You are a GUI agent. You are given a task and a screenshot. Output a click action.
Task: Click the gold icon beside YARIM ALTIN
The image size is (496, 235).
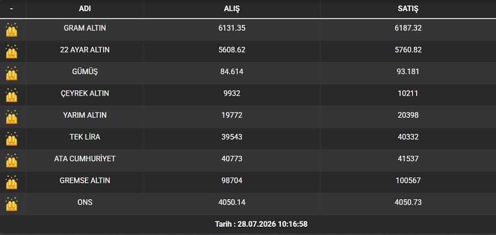click(x=12, y=117)
